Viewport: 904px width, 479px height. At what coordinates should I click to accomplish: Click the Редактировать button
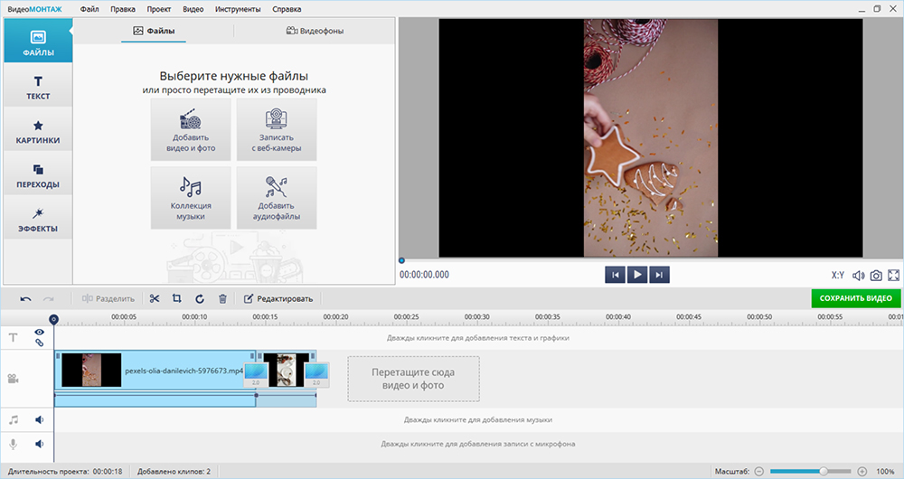coord(278,298)
